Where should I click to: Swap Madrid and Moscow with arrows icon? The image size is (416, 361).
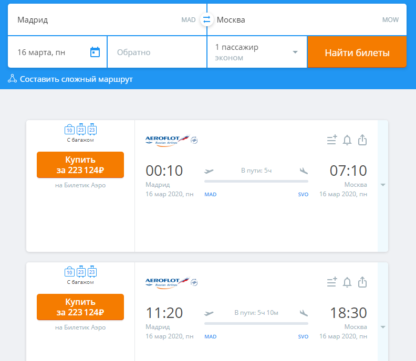coord(206,19)
